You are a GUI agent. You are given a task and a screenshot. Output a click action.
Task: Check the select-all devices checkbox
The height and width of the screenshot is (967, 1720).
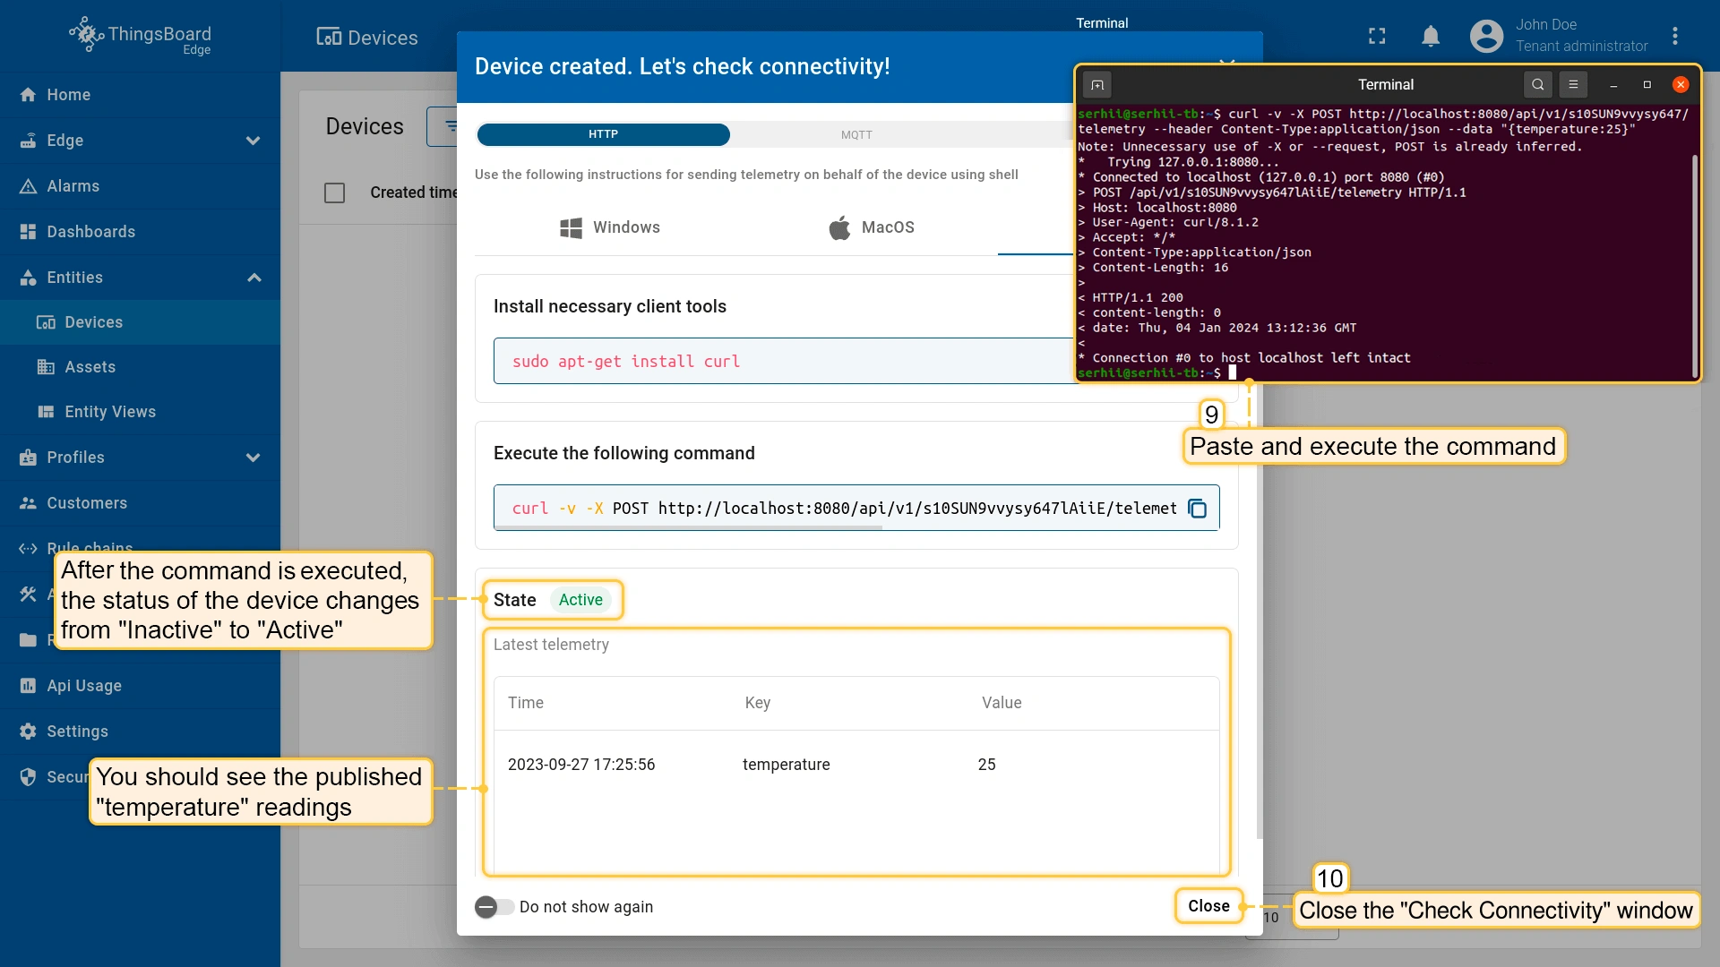click(334, 193)
